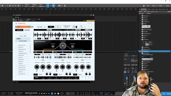Toggle the HOST sync button in Rhythmiq
This screenshot has width=171, height=96.
tap(51, 27)
